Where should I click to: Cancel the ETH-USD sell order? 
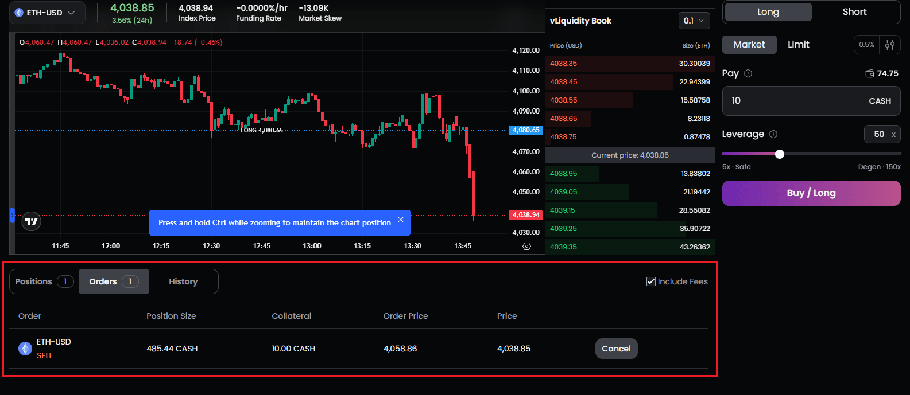[615, 349]
